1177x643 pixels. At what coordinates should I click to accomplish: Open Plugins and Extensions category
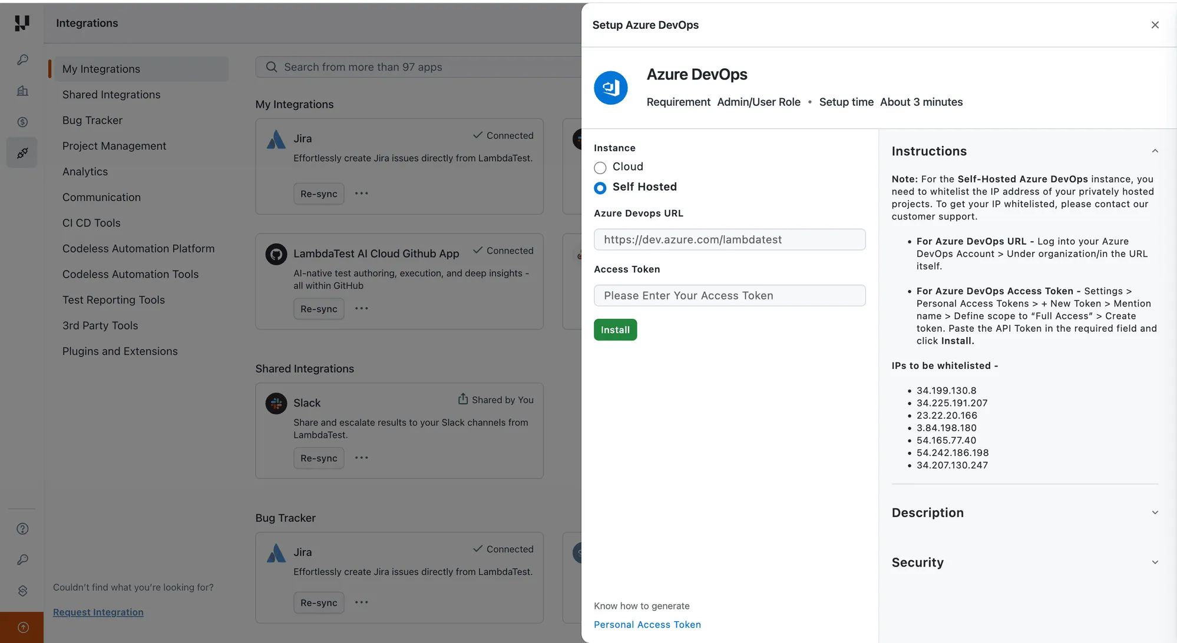120,351
